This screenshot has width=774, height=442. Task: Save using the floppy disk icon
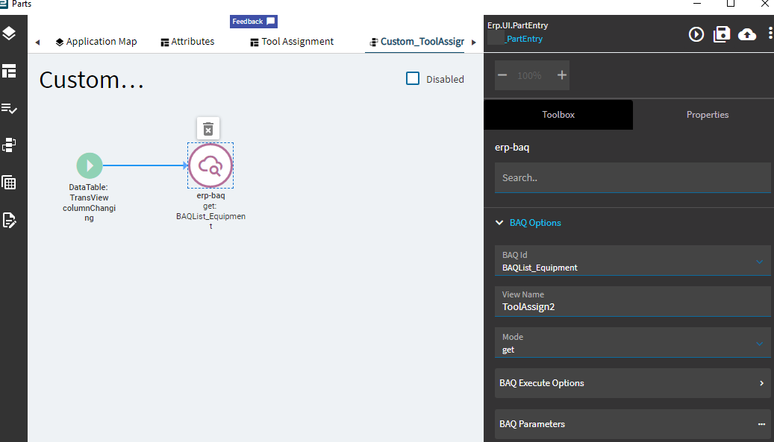click(x=722, y=34)
